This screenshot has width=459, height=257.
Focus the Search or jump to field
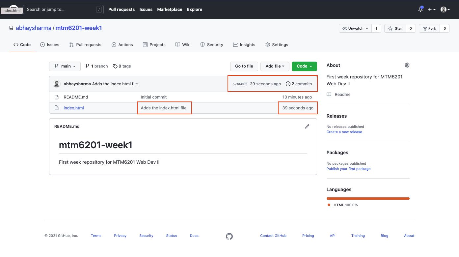click(x=64, y=10)
